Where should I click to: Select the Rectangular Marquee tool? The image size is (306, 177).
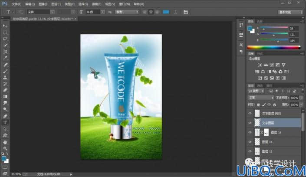coord(5,32)
